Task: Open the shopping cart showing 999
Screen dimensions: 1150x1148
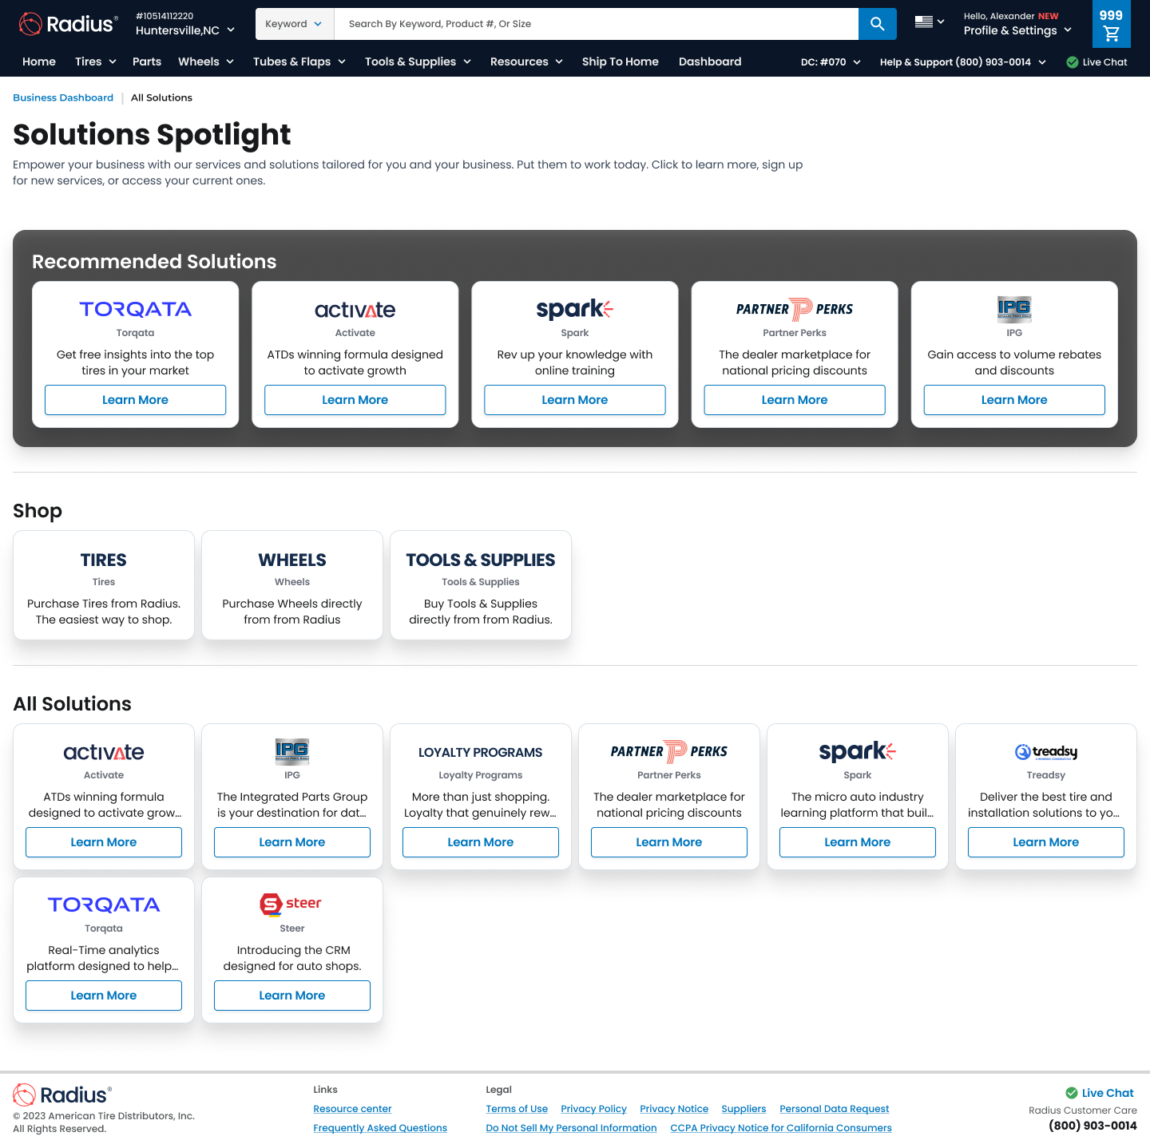Action: 1112,24
